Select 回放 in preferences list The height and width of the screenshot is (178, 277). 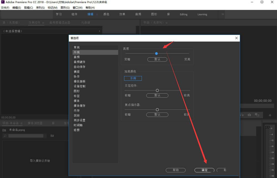tap(95, 115)
